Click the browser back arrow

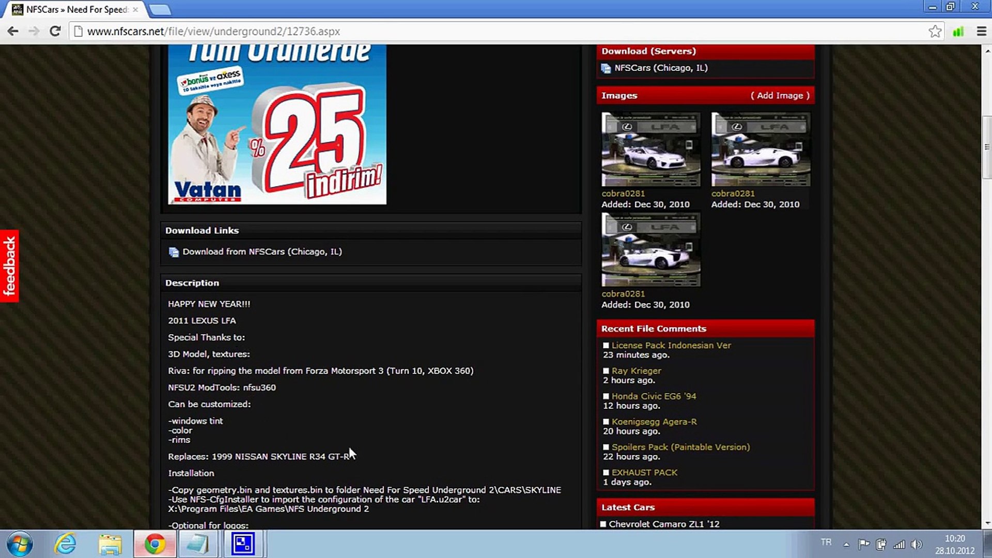pos(13,32)
